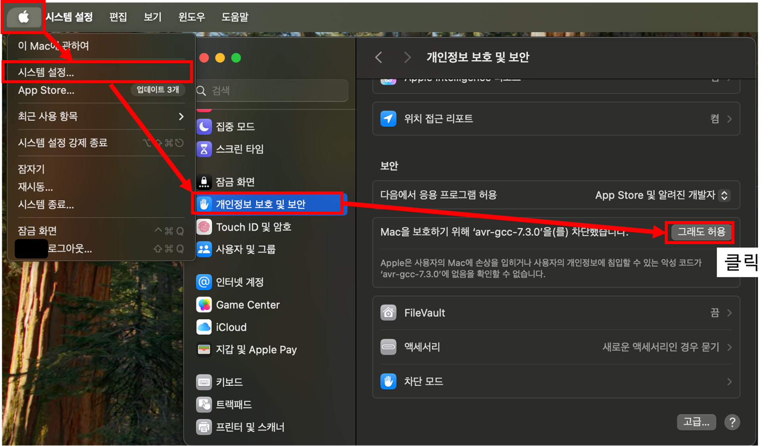Click the Focus mode moon icon

[x=204, y=126]
